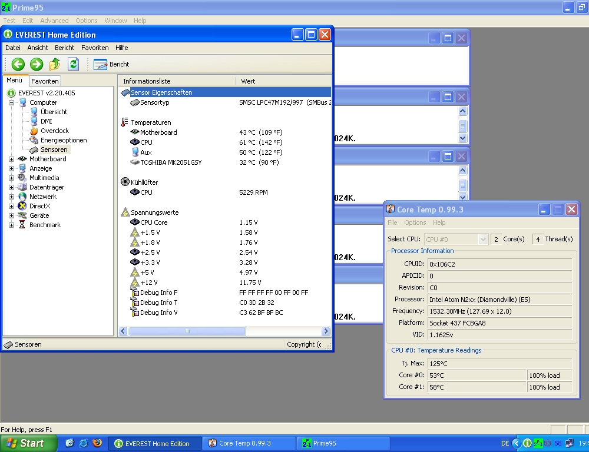
Task: Open the Ansicht menu in EVEREST
Action: point(38,48)
